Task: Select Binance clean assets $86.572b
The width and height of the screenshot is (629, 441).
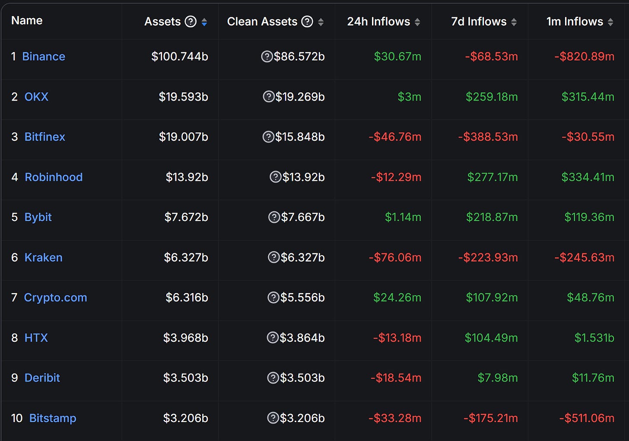Action: [299, 57]
